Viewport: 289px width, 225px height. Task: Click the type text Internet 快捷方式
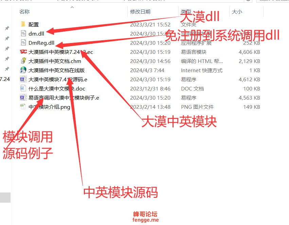click(202, 70)
